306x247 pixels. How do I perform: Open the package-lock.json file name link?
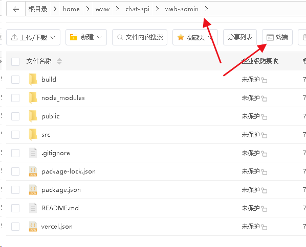click(x=69, y=171)
